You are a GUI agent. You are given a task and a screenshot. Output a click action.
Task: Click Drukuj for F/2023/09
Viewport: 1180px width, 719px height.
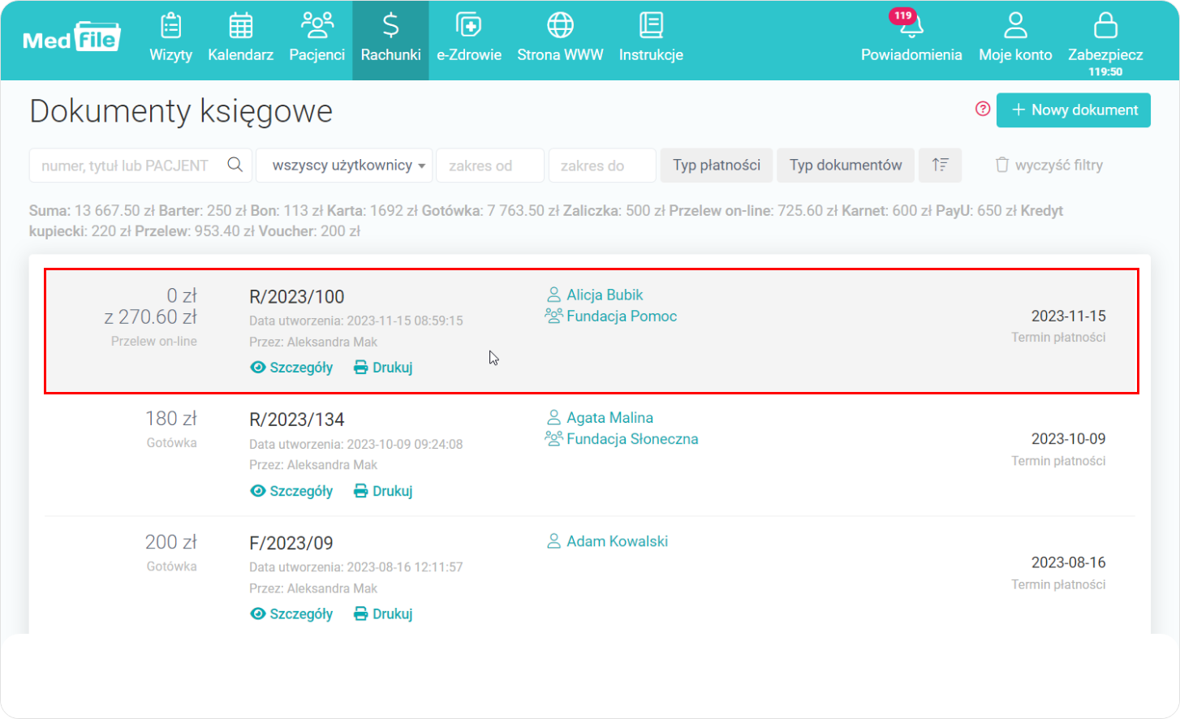pyautogui.click(x=383, y=614)
